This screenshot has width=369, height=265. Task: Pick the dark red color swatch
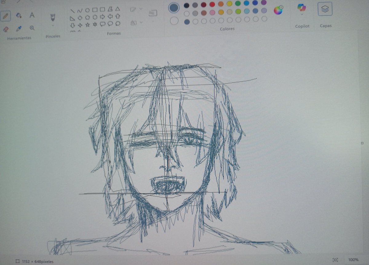(x=204, y=5)
